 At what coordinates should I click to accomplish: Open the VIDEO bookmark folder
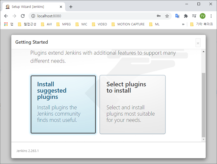(100, 24)
